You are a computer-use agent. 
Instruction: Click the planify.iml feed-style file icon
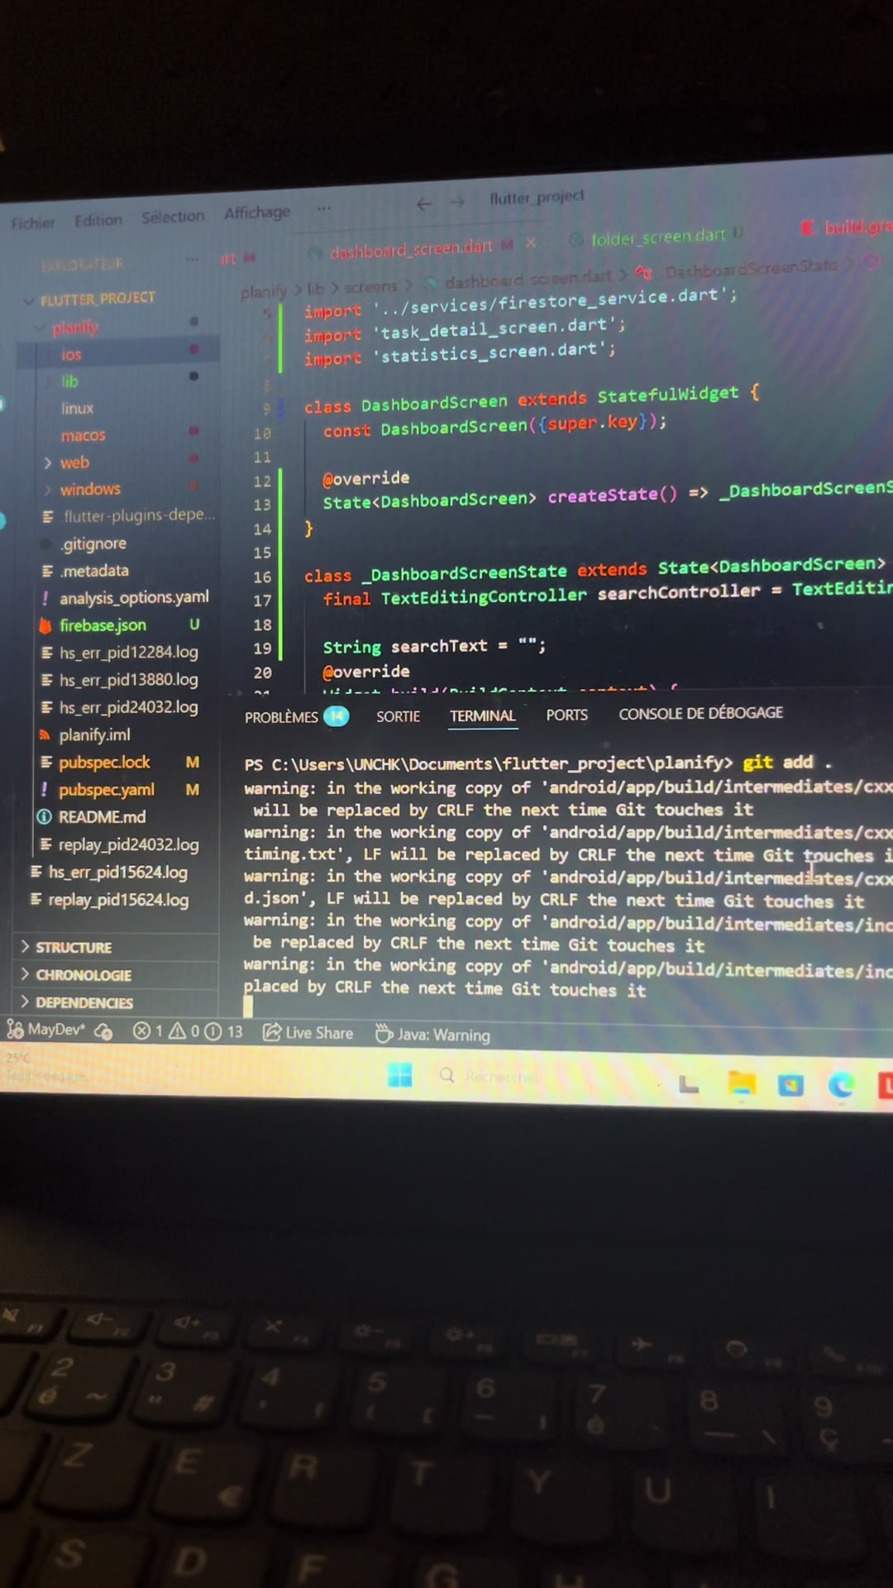(x=45, y=735)
